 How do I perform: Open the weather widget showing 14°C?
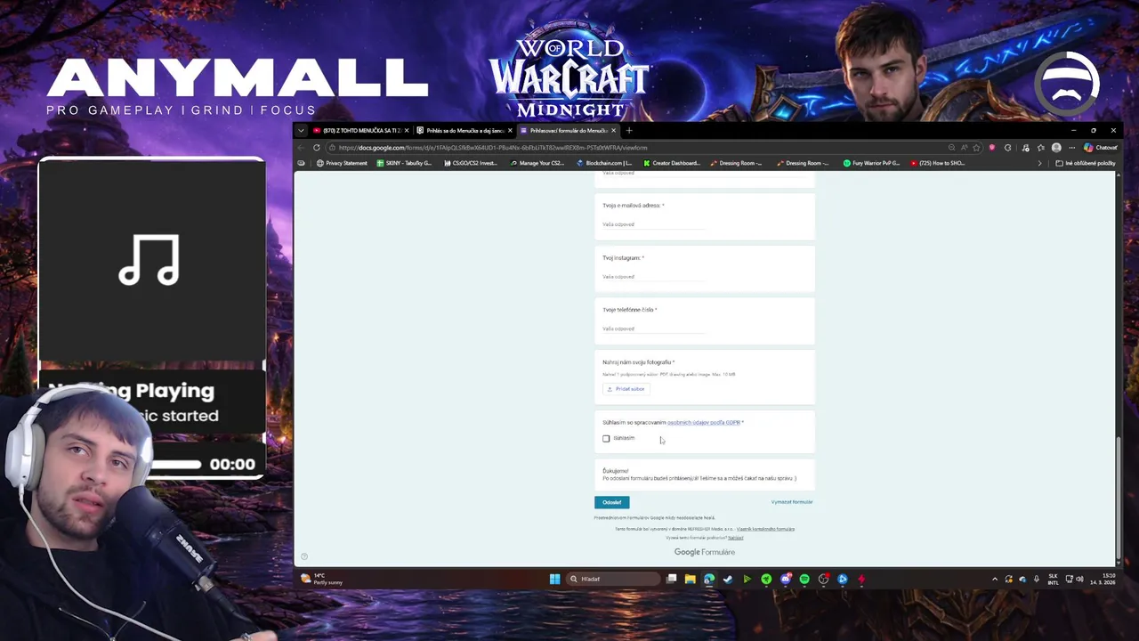click(x=322, y=579)
